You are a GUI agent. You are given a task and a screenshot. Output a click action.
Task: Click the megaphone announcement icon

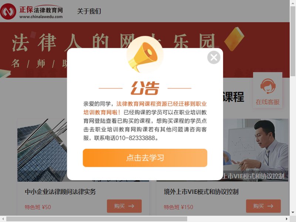pos(145,55)
